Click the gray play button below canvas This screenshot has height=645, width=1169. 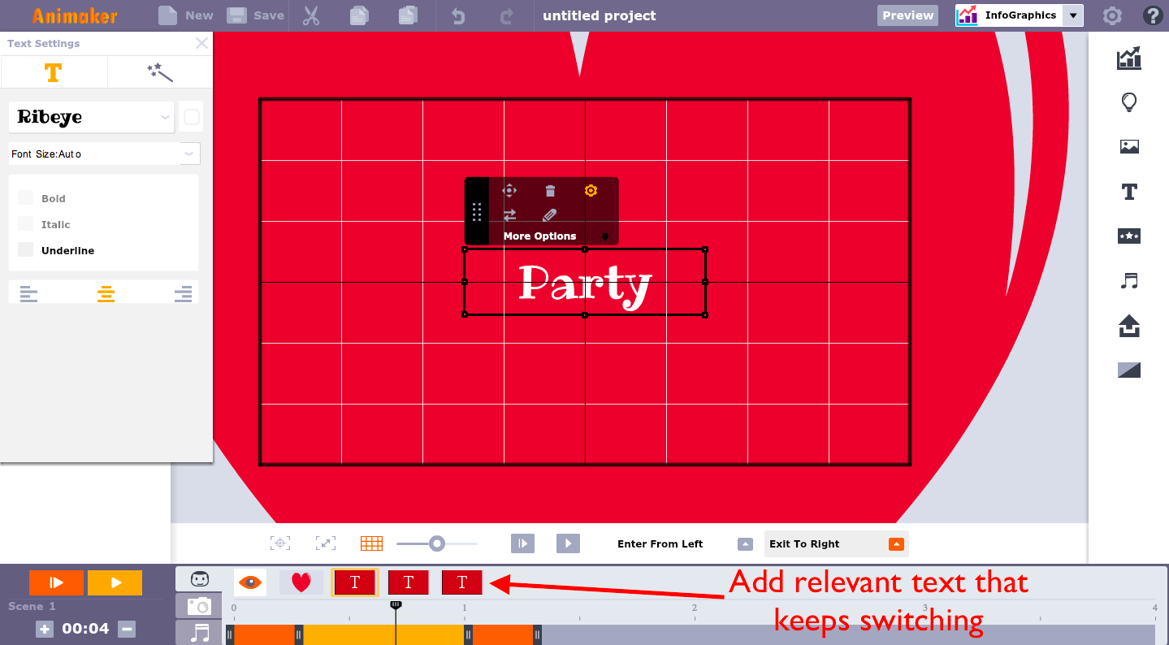[x=568, y=543]
